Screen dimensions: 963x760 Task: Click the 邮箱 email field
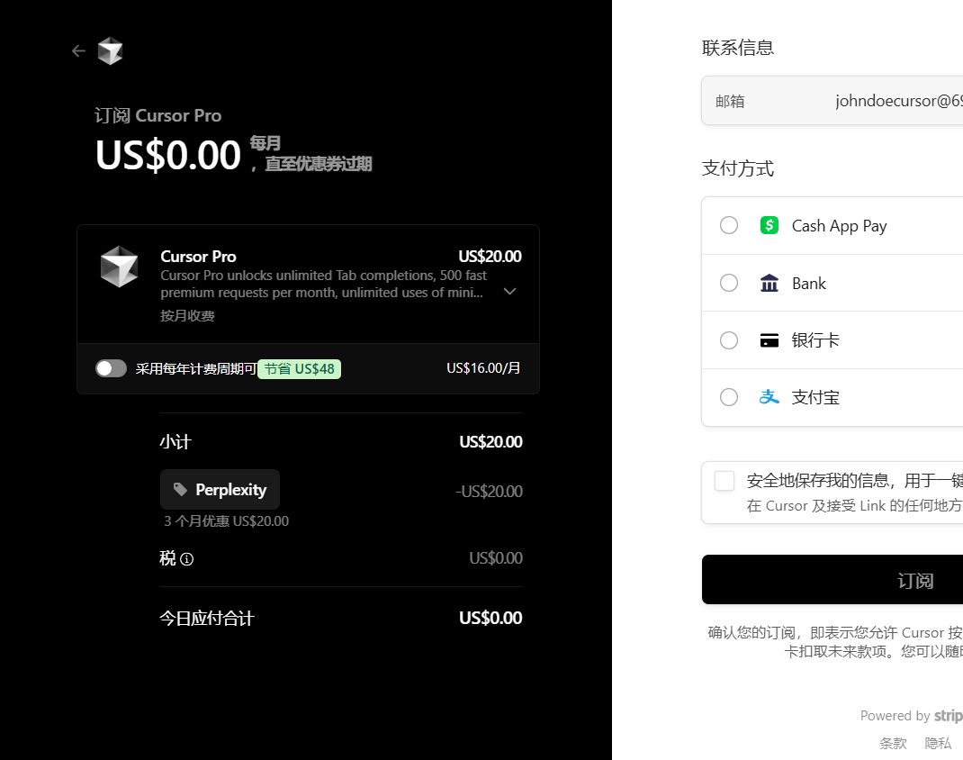point(832,101)
